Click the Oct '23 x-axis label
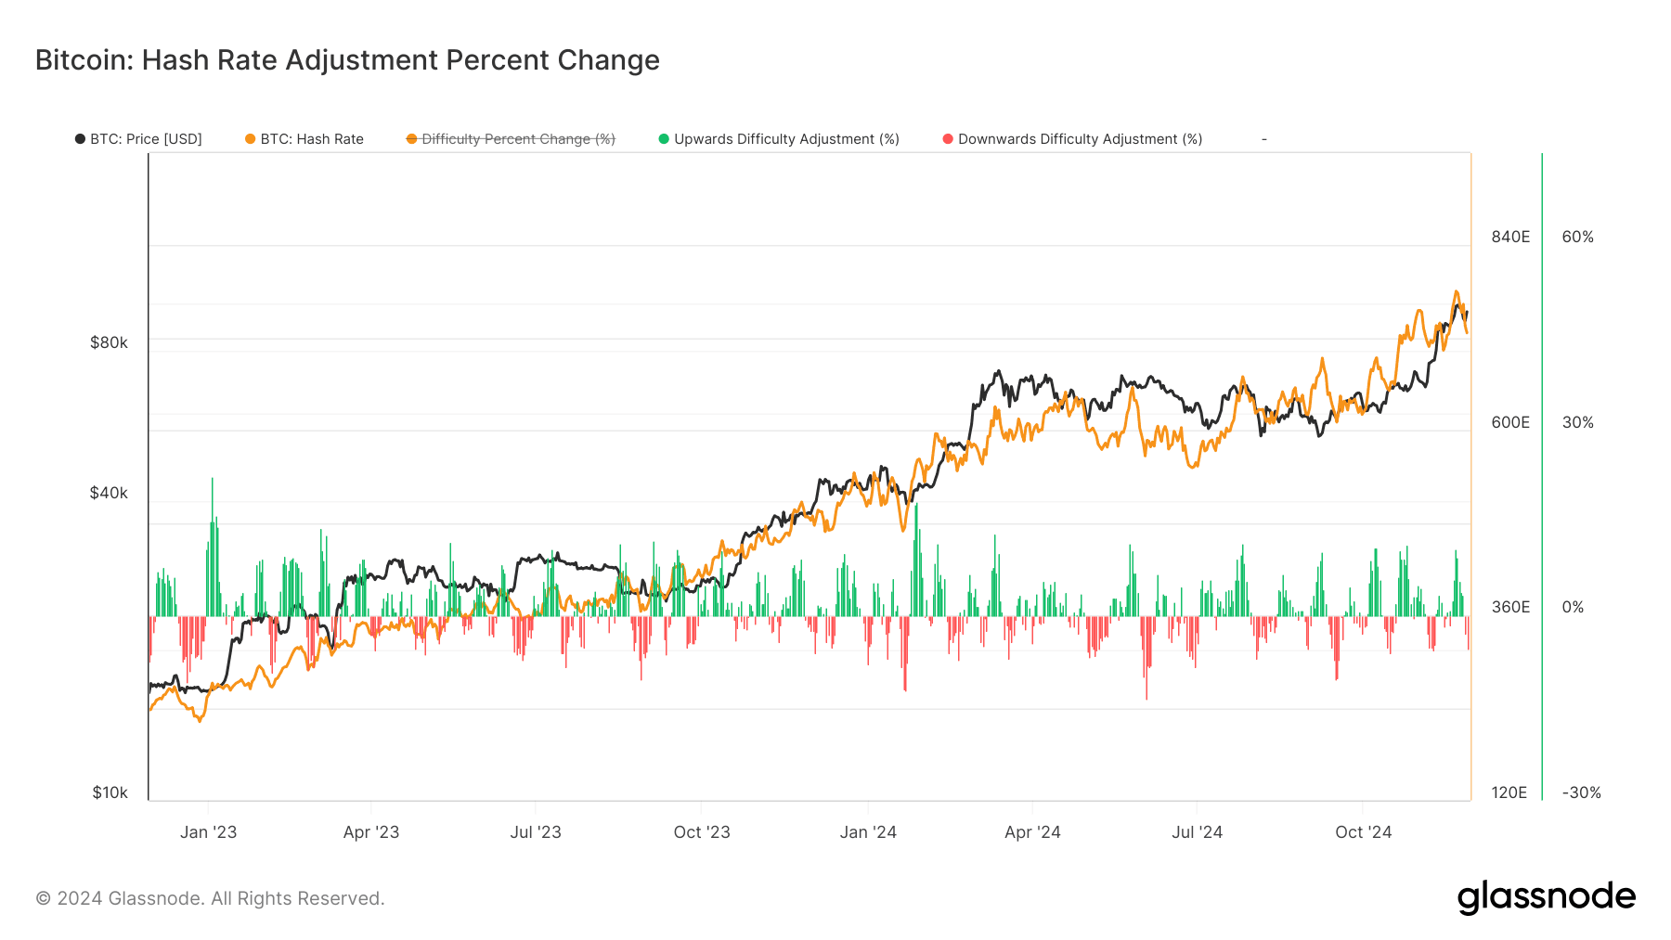The image size is (1671, 940). point(702,832)
